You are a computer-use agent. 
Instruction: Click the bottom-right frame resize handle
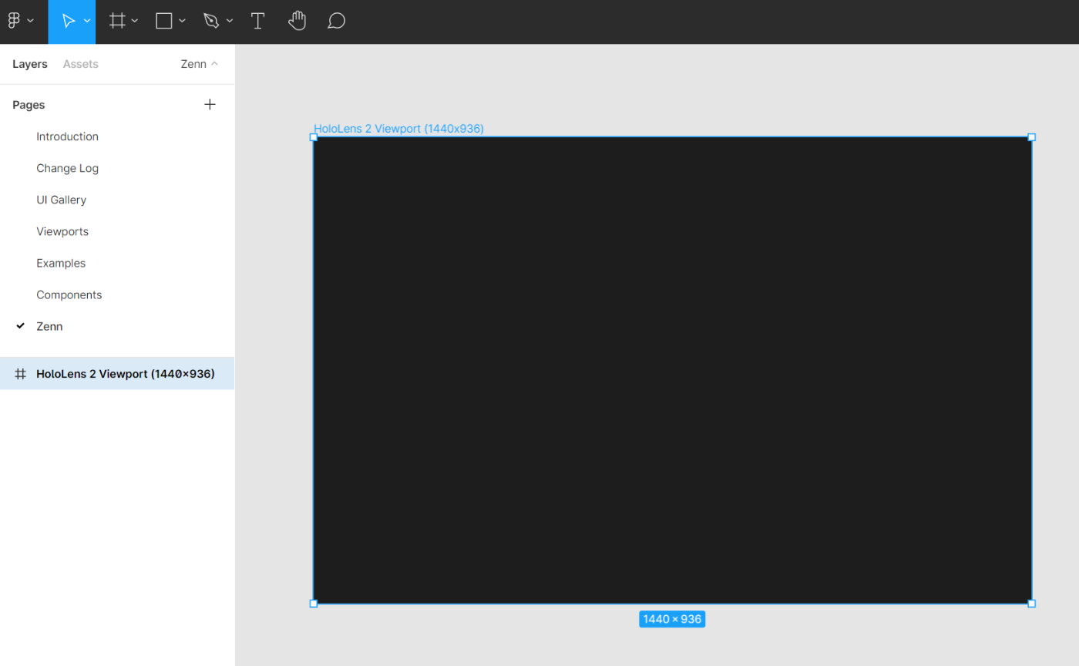(x=1031, y=603)
